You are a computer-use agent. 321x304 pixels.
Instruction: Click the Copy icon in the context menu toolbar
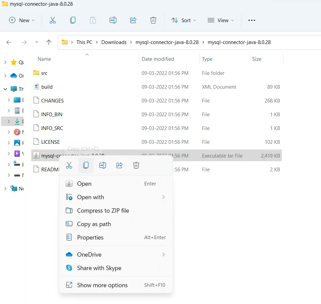tap(86, 165)
